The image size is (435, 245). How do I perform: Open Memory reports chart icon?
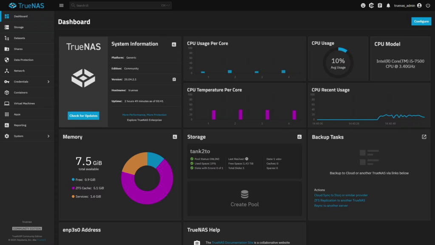click(175, 137)
